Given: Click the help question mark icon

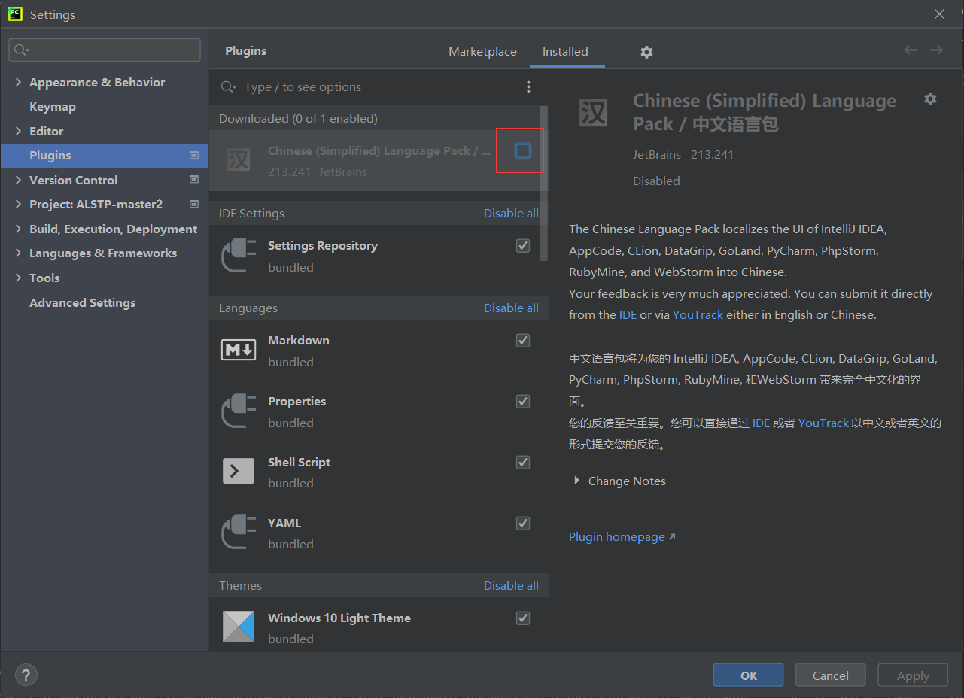Looking at the screenshot, I should click(x=26, y=675).
